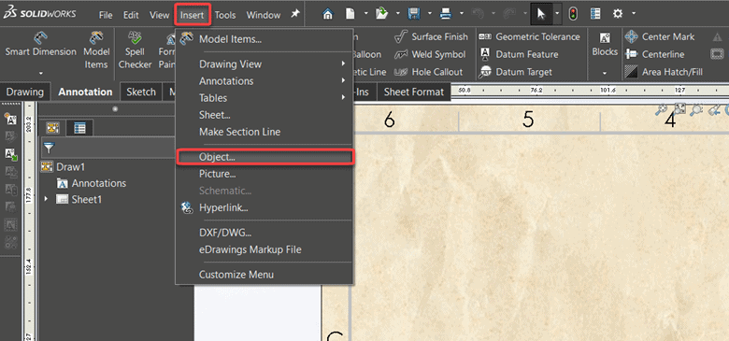Screen dimensions: 729x341
Task: Click the Rebuild traffic light icon
Action: (573, 14)
